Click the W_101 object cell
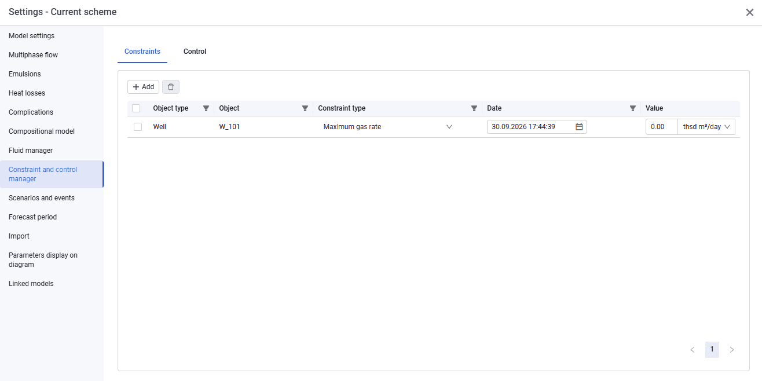762x381 pixels. [229, 127]
